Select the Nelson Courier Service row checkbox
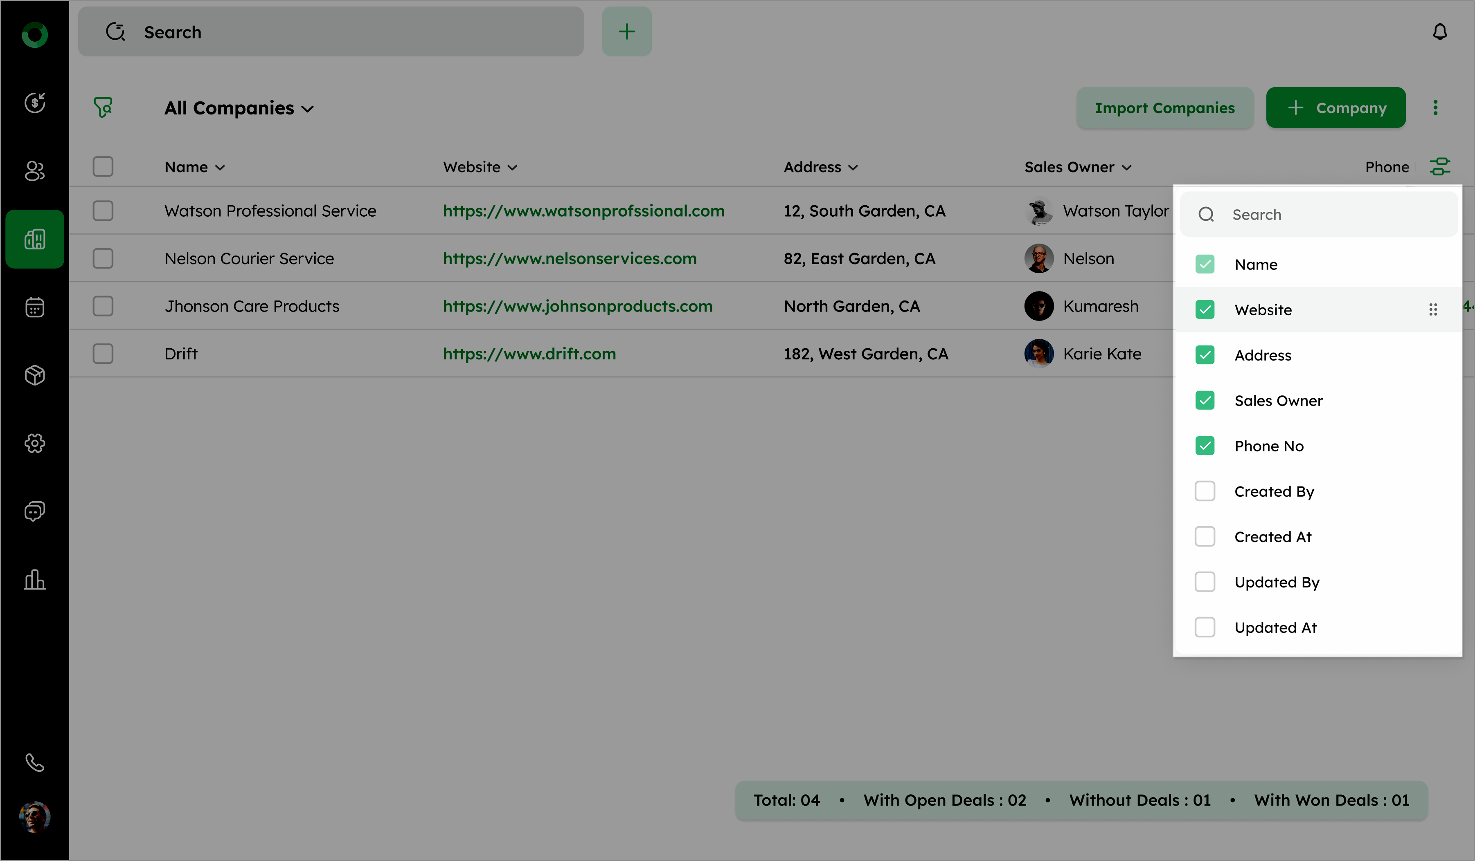The width and height of the screenshot is (1475, 861). (x=103, y=258)
